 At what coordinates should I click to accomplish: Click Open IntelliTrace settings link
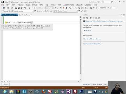tap(92, 39)
